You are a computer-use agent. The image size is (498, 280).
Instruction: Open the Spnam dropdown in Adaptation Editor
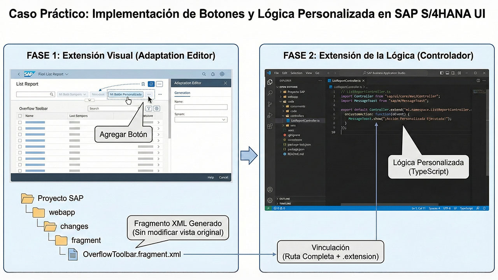(201, 120)
